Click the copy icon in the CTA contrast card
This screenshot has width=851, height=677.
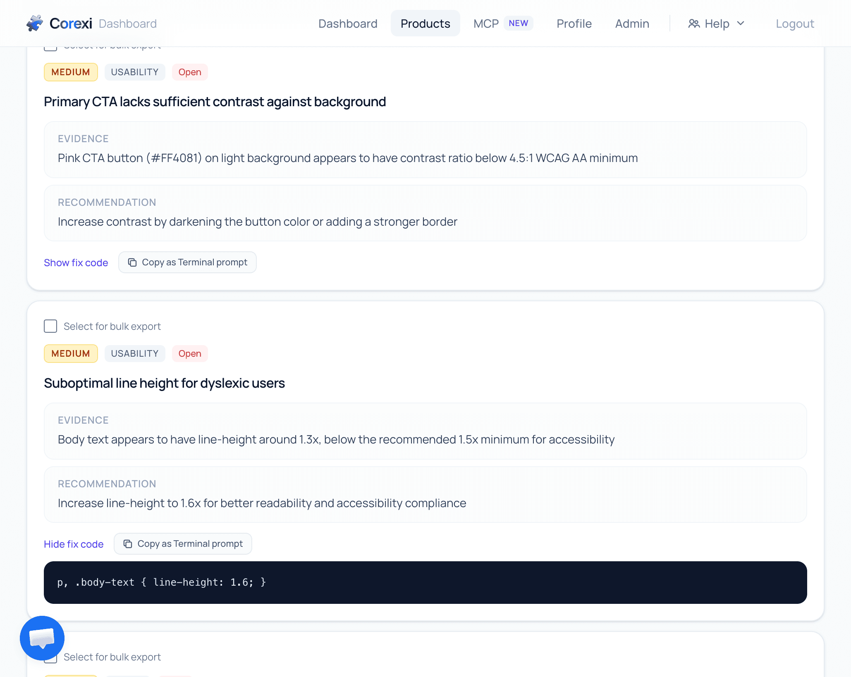click(132, 262)
